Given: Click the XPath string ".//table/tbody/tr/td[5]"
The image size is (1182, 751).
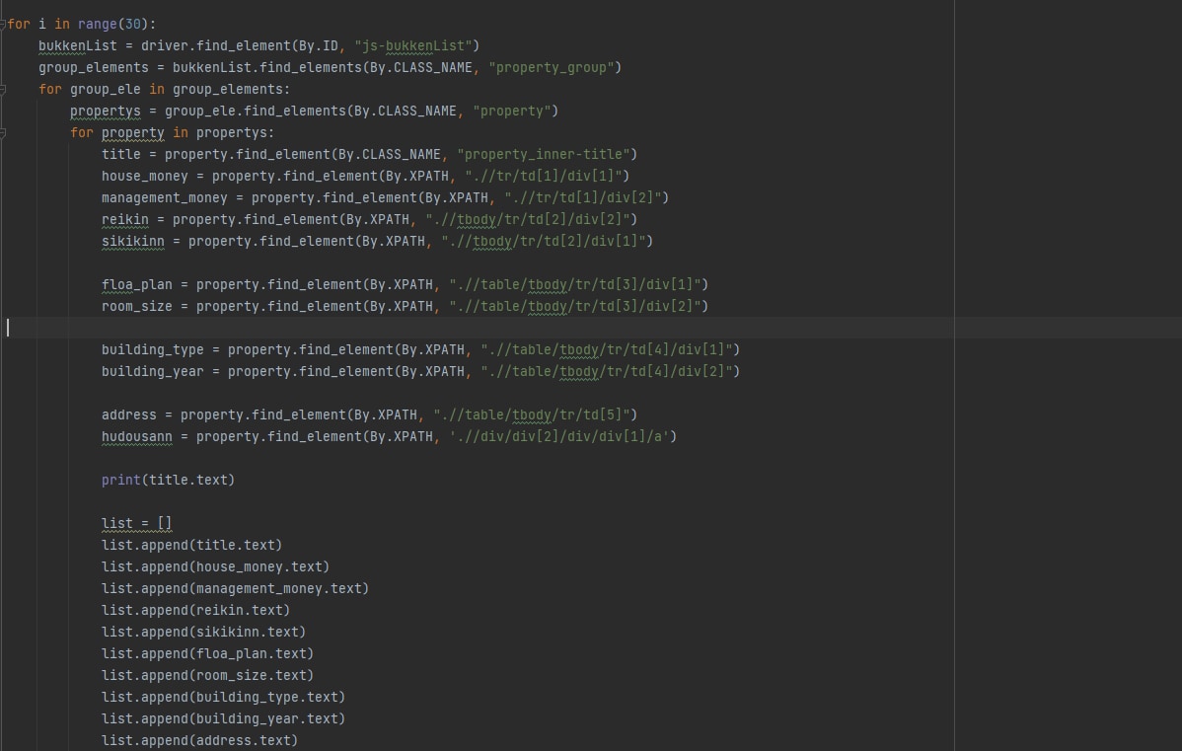Looking at the screenshot, I should (x=532, y=415).
